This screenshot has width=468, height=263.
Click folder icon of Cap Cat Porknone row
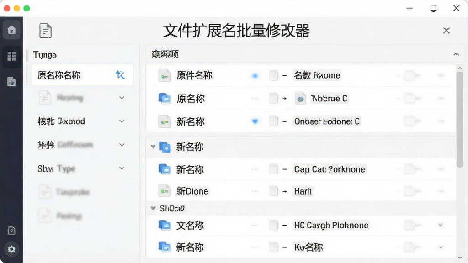(165, 169)
